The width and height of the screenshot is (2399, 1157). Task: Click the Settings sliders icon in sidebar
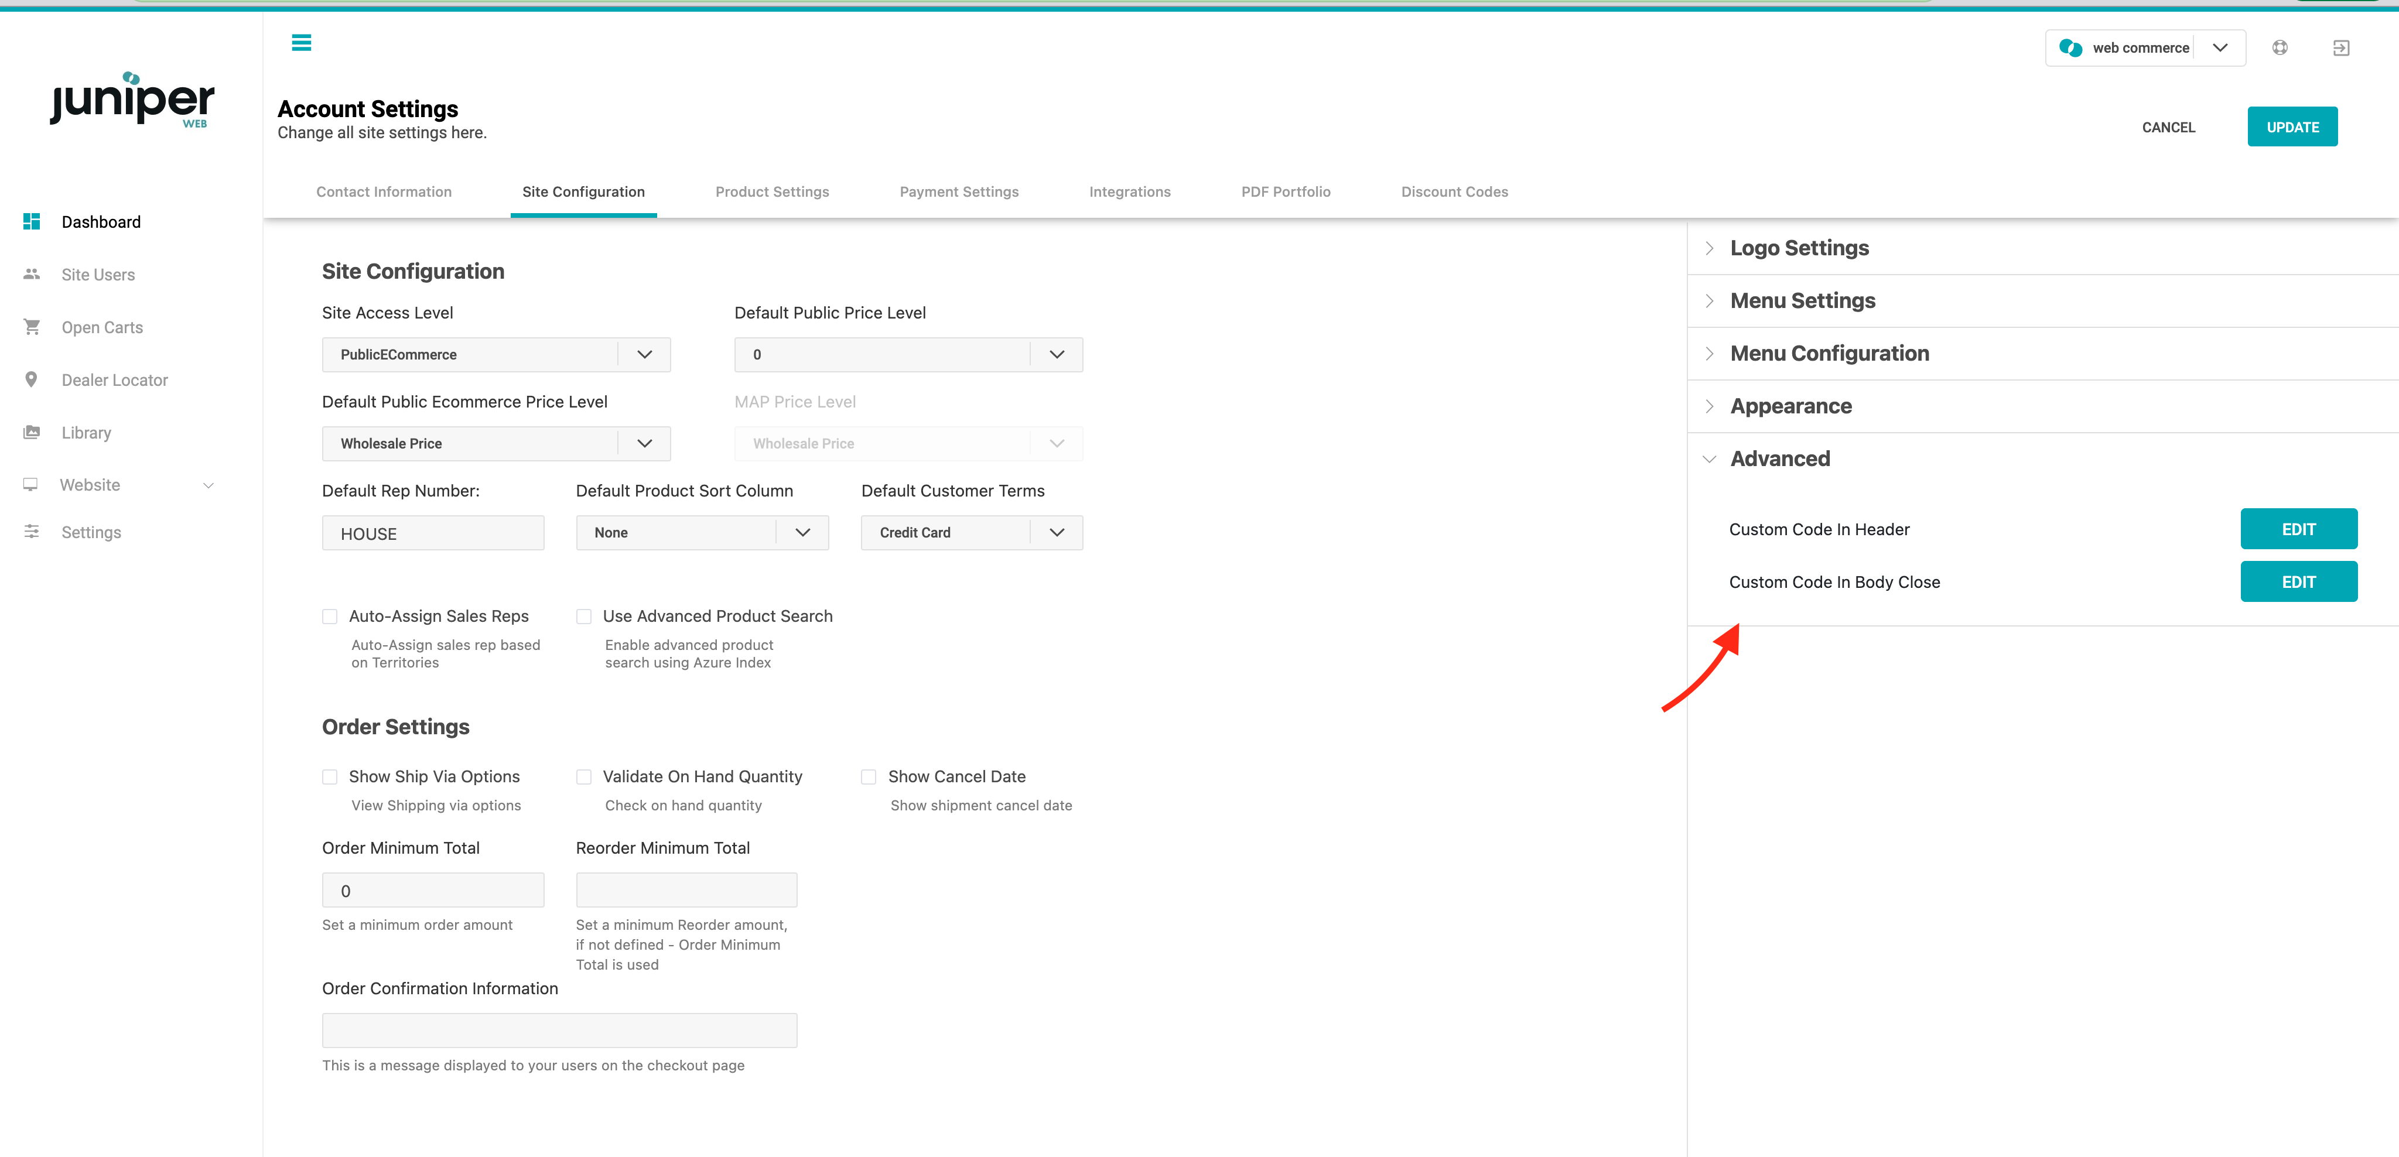point(32,532)
